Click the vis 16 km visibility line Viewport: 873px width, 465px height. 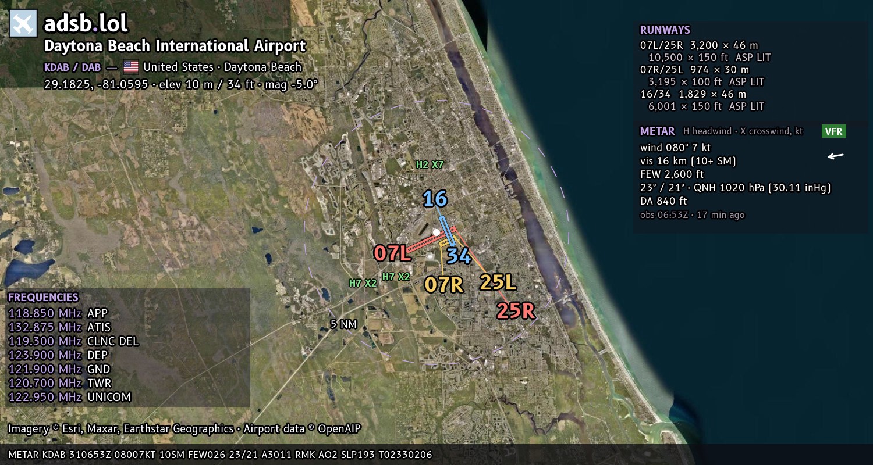coord(688,161)
